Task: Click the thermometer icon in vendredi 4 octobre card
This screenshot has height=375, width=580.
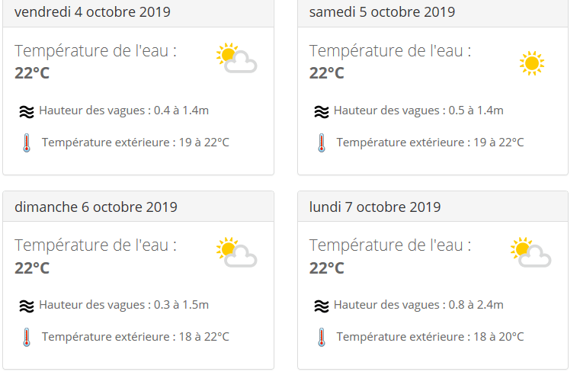Action: pyautogui.click(x=27, y=143)
